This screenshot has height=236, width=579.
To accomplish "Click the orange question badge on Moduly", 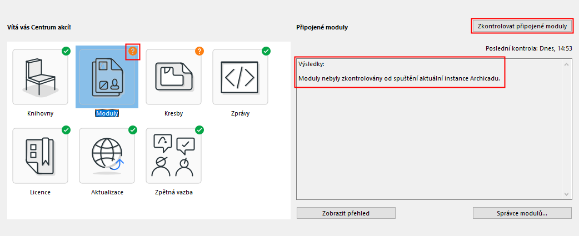I will [x=133, y=51].
